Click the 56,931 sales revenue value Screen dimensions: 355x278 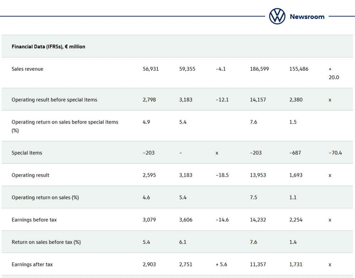click(x=151, y=69)
